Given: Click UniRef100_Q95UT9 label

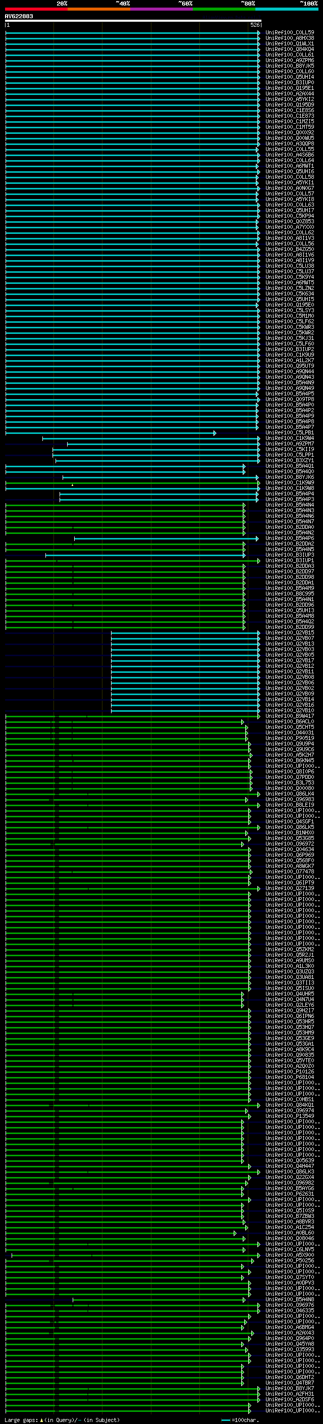Looking at the screenshot, I should pos(290,366).
